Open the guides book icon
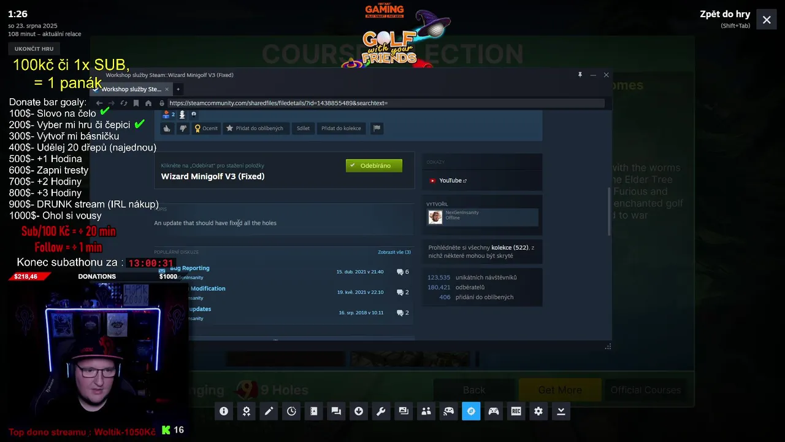This screenshot has height=442, width=785. tap(314, 411)
